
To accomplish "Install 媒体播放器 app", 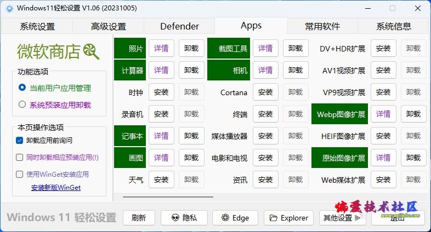I will (265, 136).
